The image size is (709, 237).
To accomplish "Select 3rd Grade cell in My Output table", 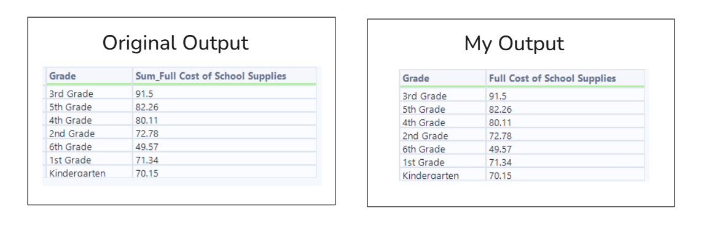I will click(x=443, y=96).
